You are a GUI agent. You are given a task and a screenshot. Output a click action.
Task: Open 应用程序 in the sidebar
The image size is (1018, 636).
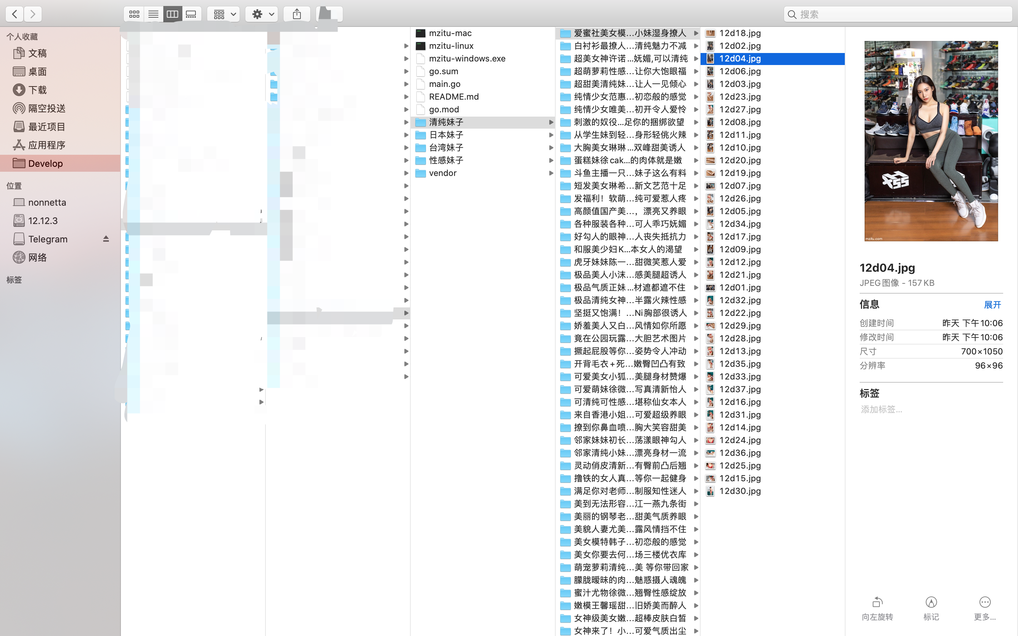60,145
